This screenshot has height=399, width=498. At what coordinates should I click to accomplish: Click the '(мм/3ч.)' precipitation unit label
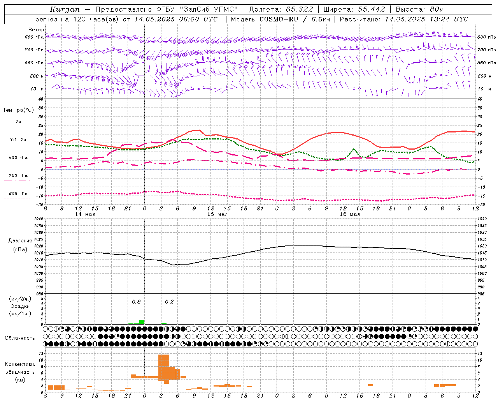pyautogui.click(x=20, y=299)
